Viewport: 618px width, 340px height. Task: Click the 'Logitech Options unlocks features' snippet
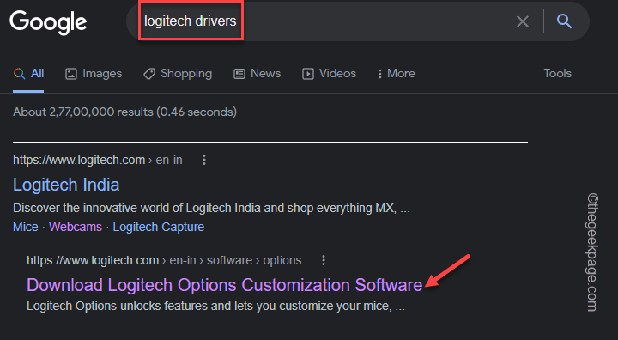click(215, 306)
